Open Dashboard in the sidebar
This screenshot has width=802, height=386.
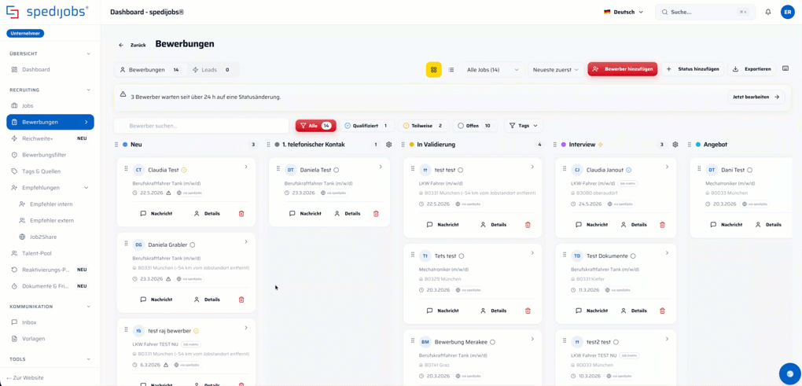click(50, 69)
